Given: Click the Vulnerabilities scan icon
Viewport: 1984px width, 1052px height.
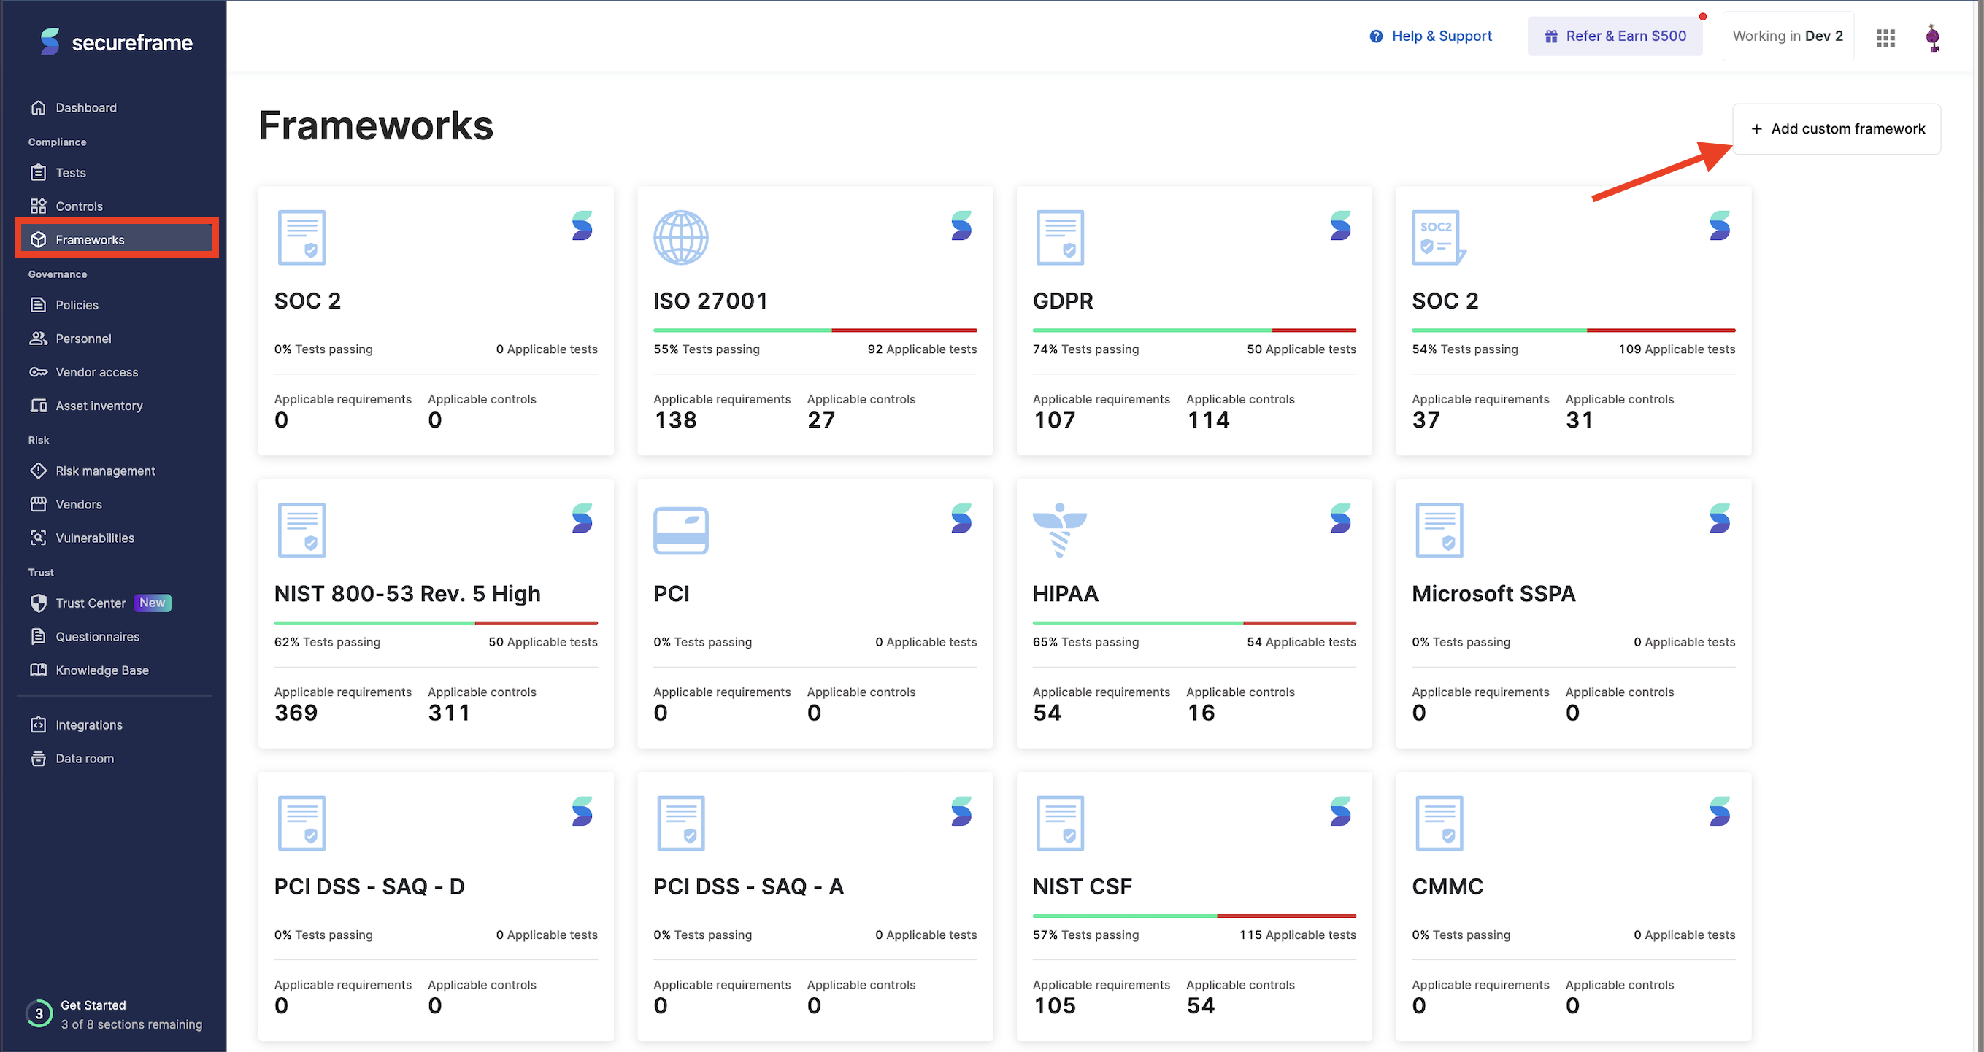Looking at the screenshot, I should point(39,538).
